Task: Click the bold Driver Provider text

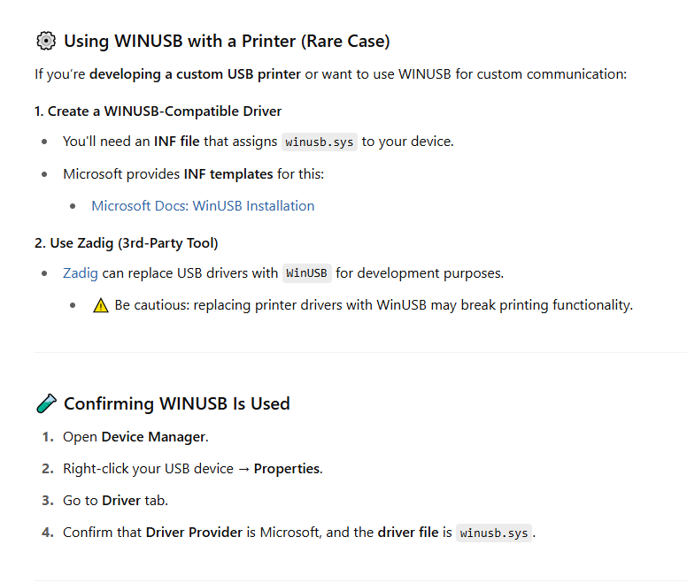Action: tap(194, 533)
